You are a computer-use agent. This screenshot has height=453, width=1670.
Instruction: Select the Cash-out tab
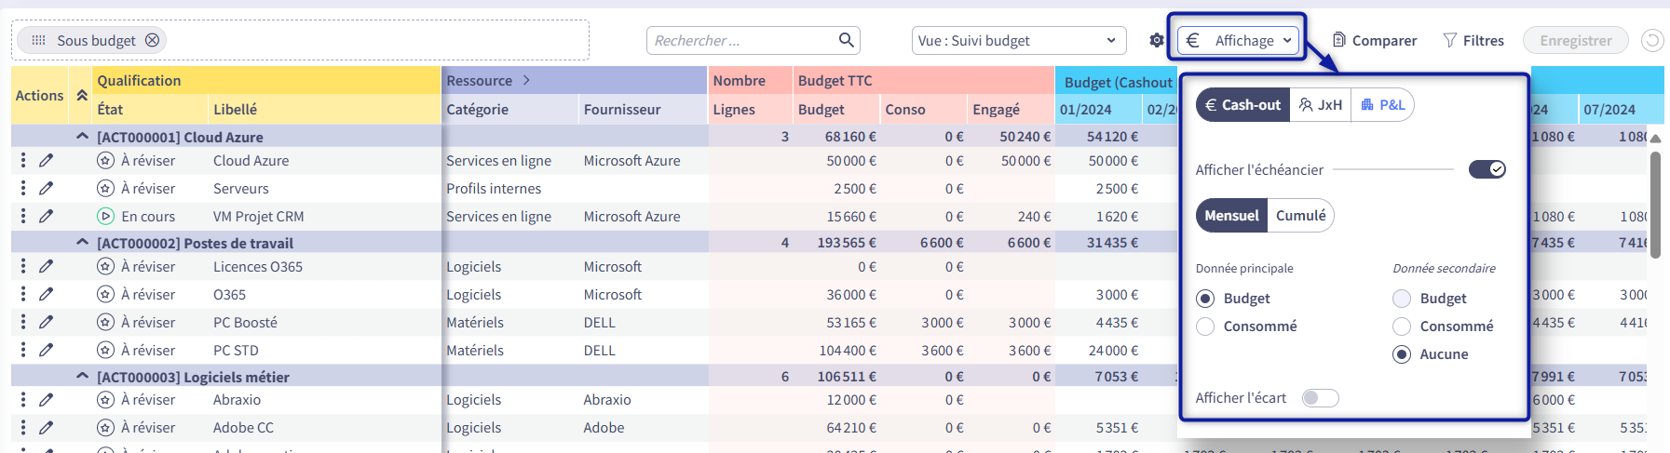tap(1242, 105)
